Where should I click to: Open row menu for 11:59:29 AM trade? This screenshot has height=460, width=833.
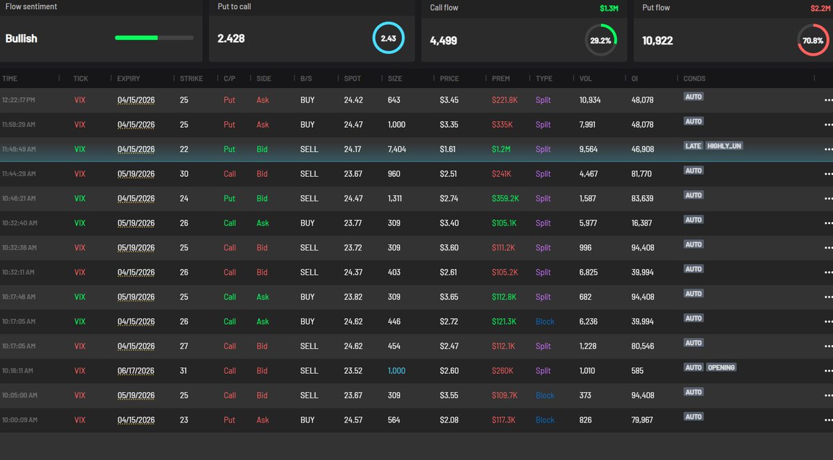(x=827, y=125)
